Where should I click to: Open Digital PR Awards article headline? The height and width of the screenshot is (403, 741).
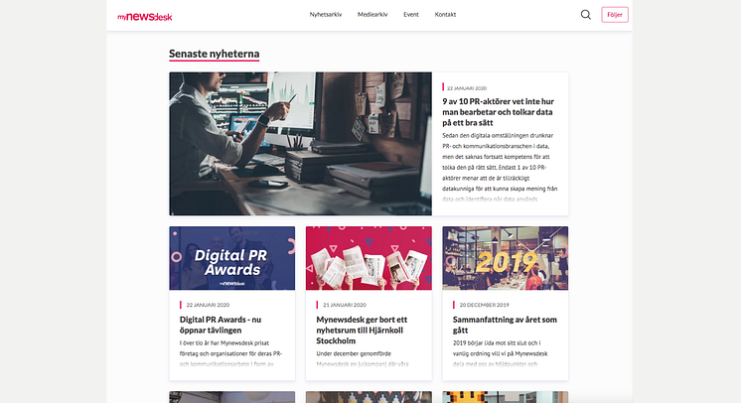[x=221, y=325]
